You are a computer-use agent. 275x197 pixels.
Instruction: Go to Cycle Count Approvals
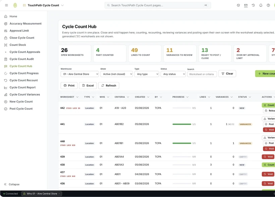pos(25,52)
